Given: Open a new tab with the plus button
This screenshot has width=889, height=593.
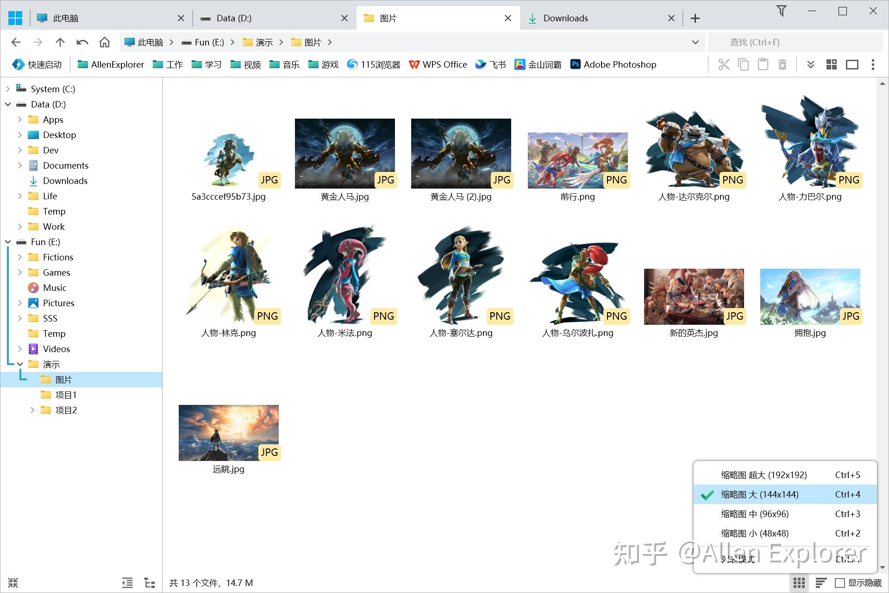Looking at the screenshot, I should click(695, 18).
